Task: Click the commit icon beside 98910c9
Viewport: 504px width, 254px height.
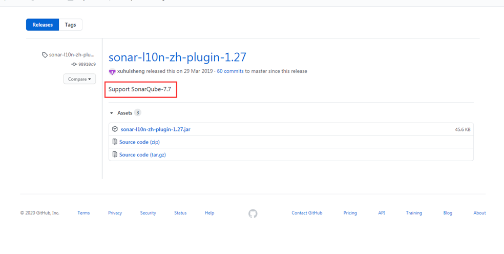Action: click(x=74, y=64)
